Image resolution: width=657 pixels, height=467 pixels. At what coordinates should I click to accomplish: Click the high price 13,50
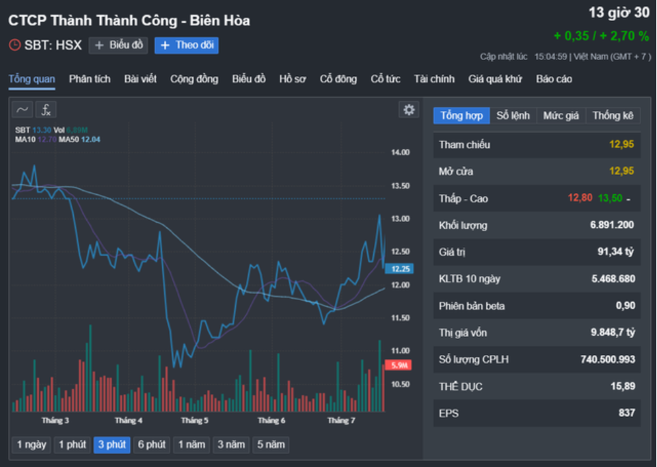click(x=610, y=198)
